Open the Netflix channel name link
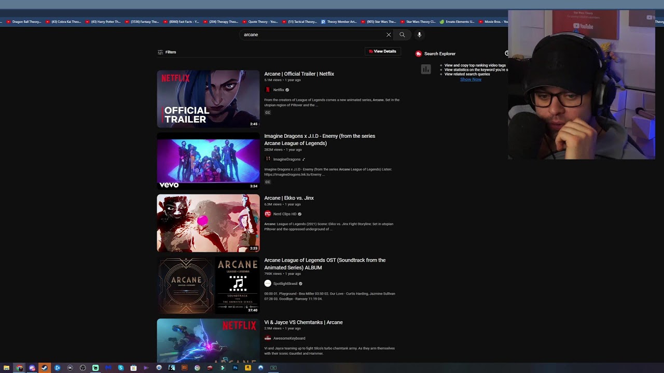The height and width of the screenshot is (373, 664). pyautogui.click(x=279, y=90)
